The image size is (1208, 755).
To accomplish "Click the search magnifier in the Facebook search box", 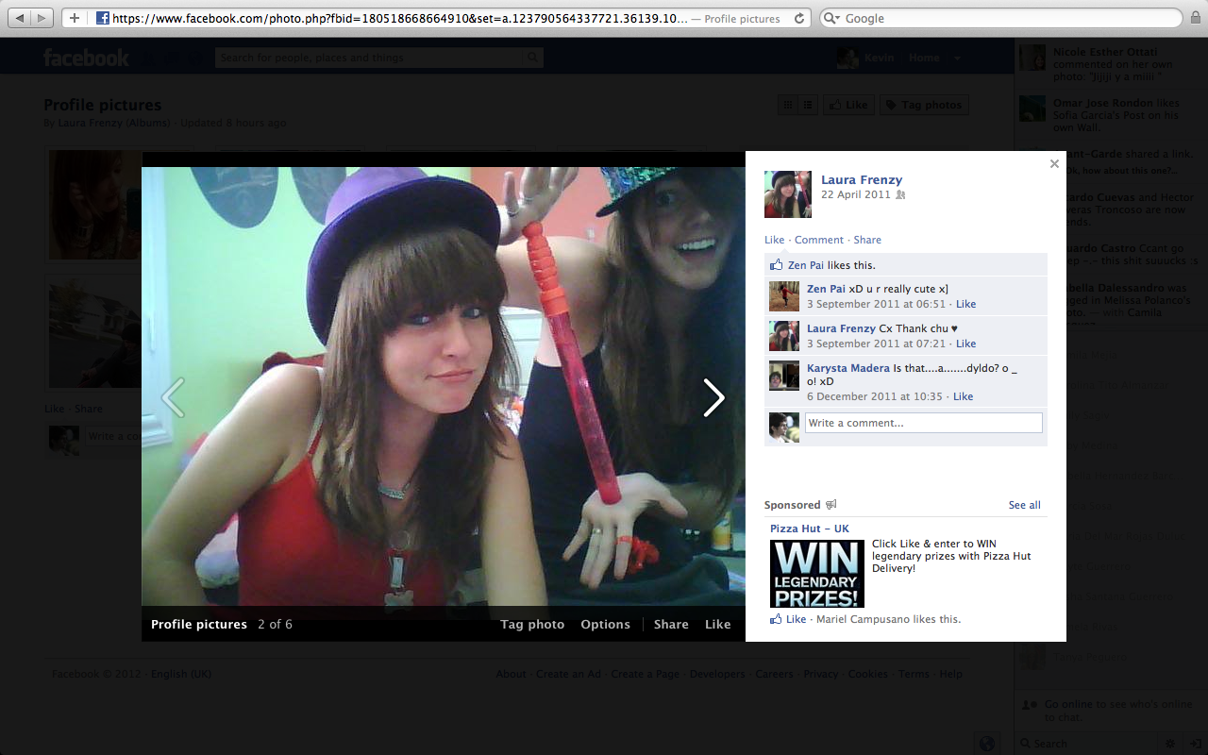I will pyautogui.click(x=533, y=58).
